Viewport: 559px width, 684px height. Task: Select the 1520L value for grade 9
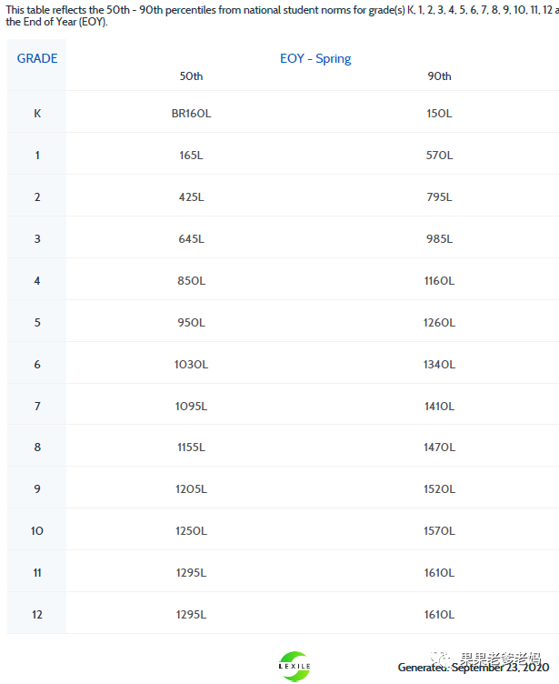click(439, 489)
